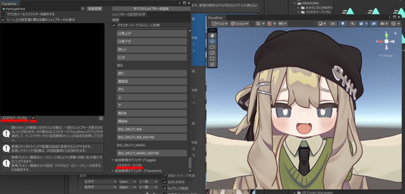Click the red X axis cone
Viewport: 405px width, 194px height.
(380, 41)
